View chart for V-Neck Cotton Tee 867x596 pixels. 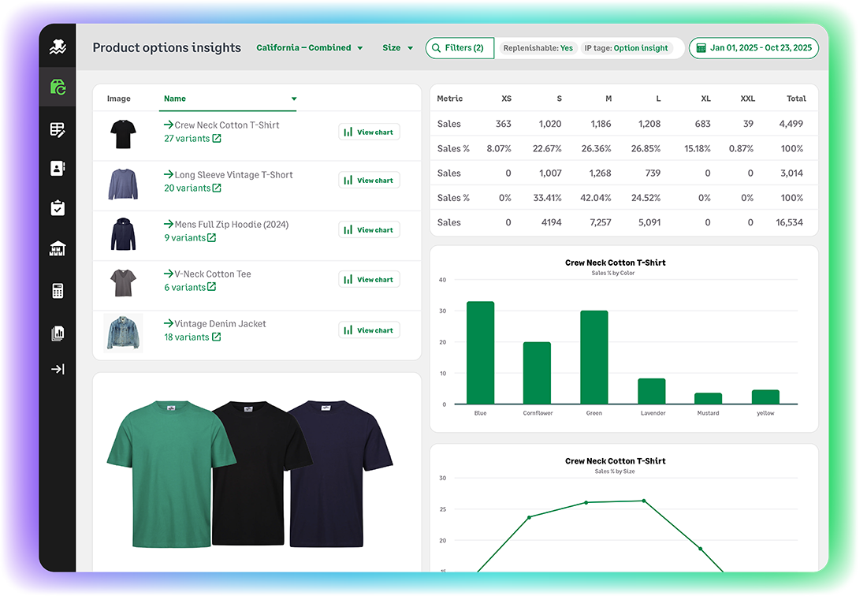(x=369, y=280)
